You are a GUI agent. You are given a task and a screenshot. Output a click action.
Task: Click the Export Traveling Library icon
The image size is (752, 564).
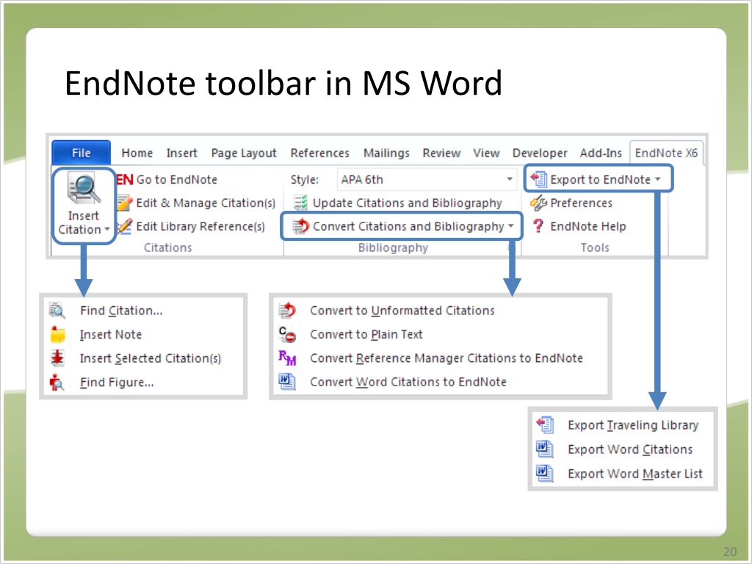545,425
